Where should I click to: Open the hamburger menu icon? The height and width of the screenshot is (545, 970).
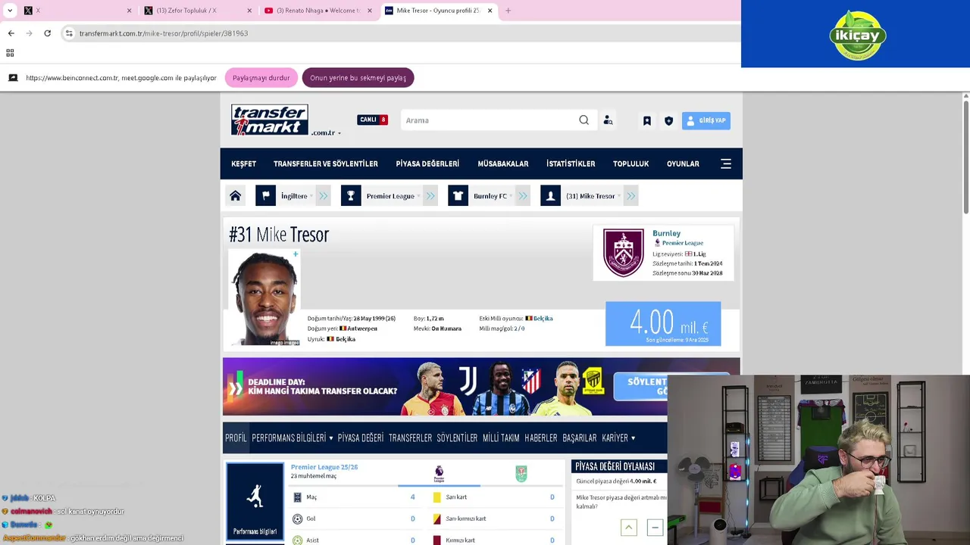click(726, 163)
